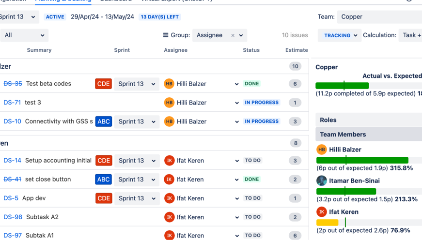The image size is (422, 240).
Task: Click the Estimate column header
Action: [x=297, y=50]
